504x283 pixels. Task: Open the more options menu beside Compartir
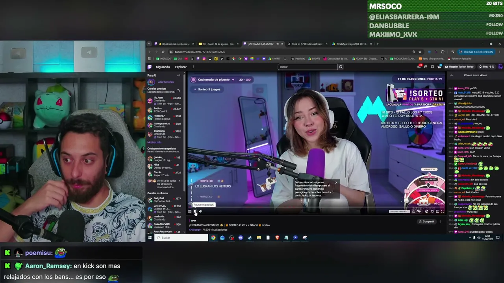click(x=441, y=222)
